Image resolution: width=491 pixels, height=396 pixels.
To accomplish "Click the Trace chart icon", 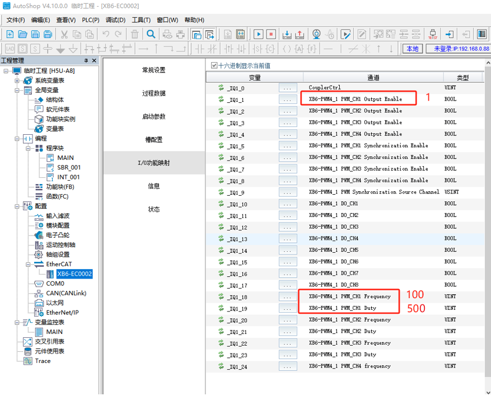I will tap(28, 361).
